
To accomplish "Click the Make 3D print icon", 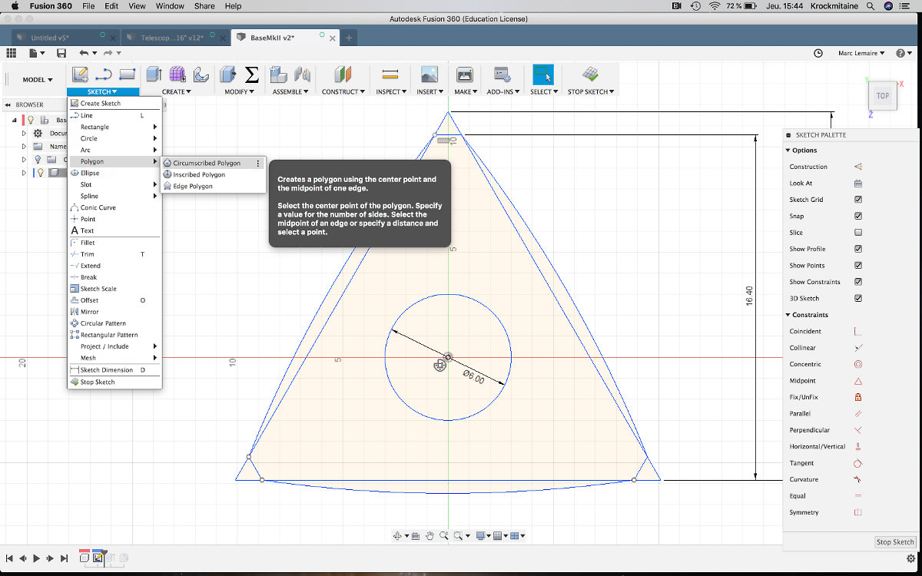I will pos(464,74).
